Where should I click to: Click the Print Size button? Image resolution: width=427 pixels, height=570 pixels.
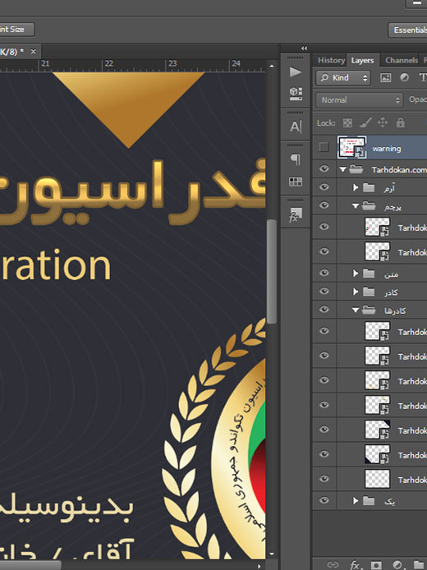[x=17, y=30]
